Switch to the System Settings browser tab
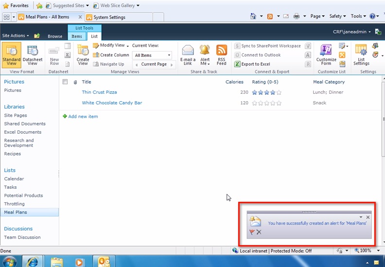Image resolution: width=385 pixels, height=267 pixels. (x=119, y=17)
